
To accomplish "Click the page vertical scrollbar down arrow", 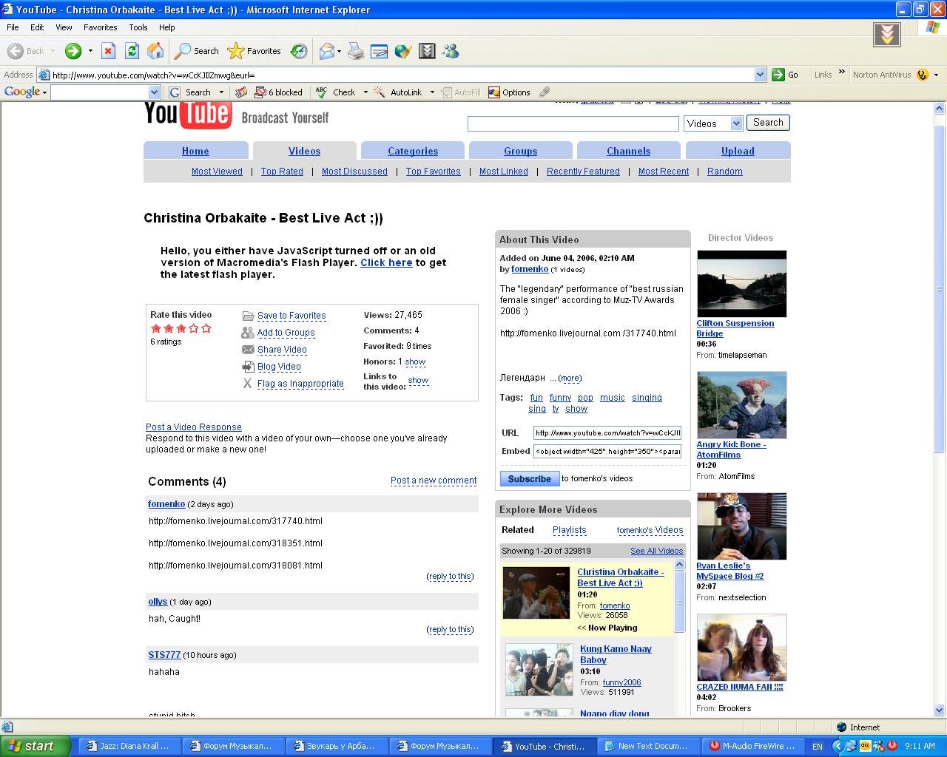I will coord(940,711).
